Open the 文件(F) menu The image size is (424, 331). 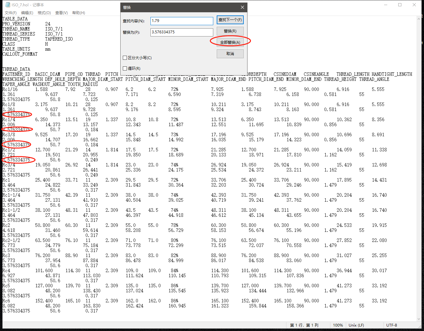click(10, 13)
